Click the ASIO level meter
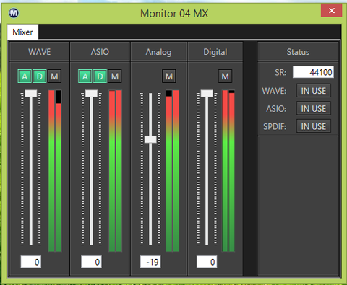Image resolution: width=347 pixels, height=285 pixels. tap(116, 171)
